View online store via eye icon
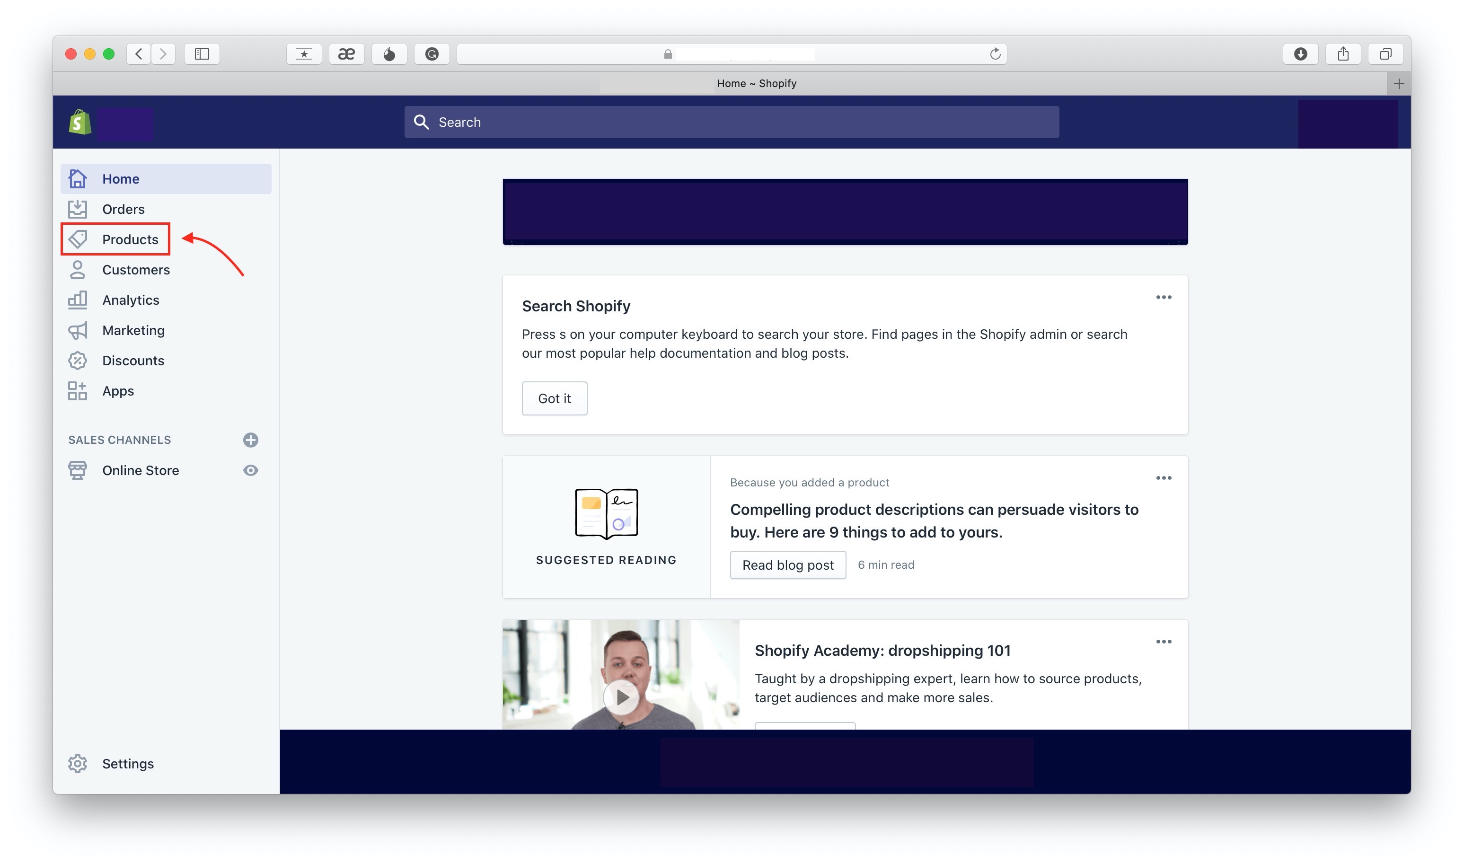1464x864 pixels. pos(251,470)
